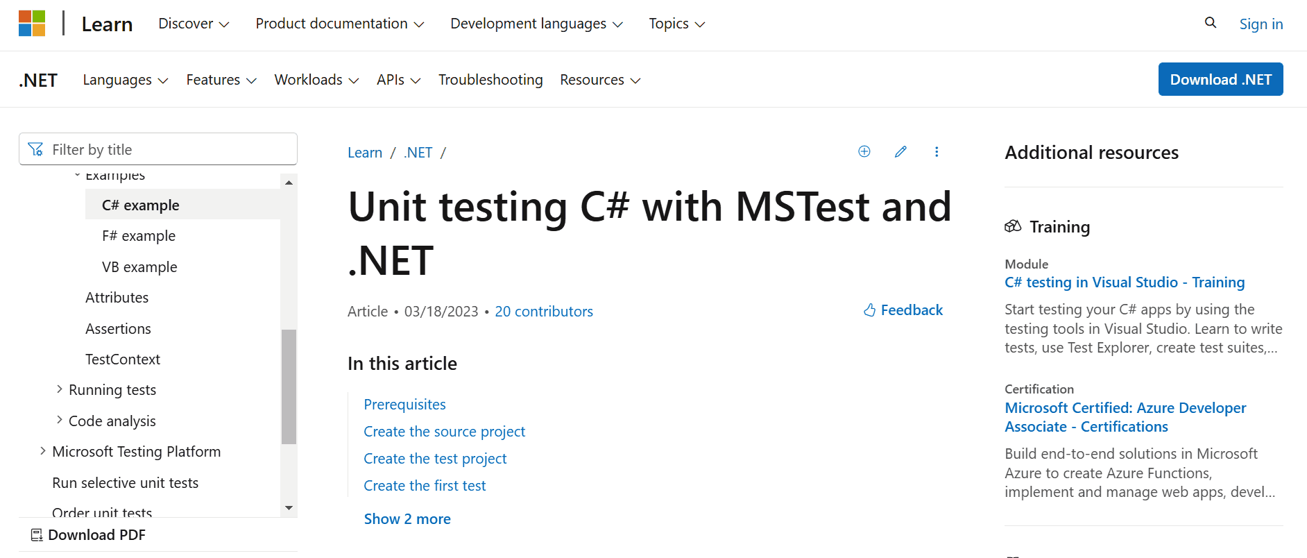This screenshot has width=1307, height=558.
Task: Click the edit pencil icon
Action: point(900,151)
